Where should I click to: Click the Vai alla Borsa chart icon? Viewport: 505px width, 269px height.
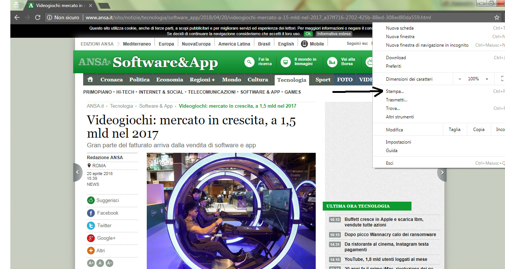point(332,62)
